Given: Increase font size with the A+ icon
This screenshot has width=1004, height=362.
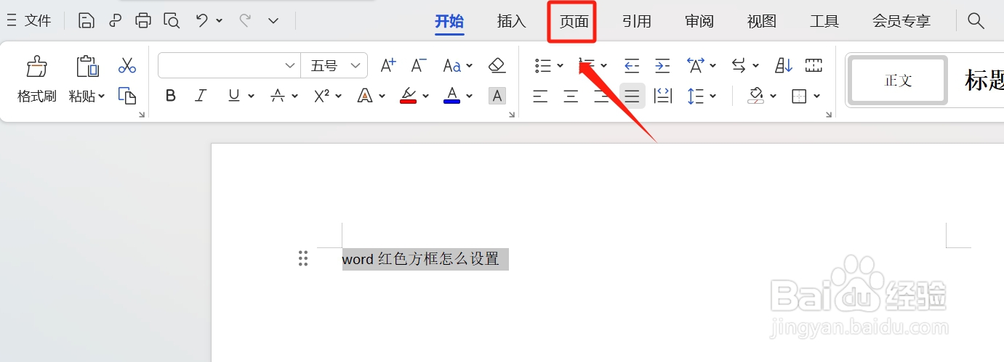Looking at the screenshot, I should [388, 65].
